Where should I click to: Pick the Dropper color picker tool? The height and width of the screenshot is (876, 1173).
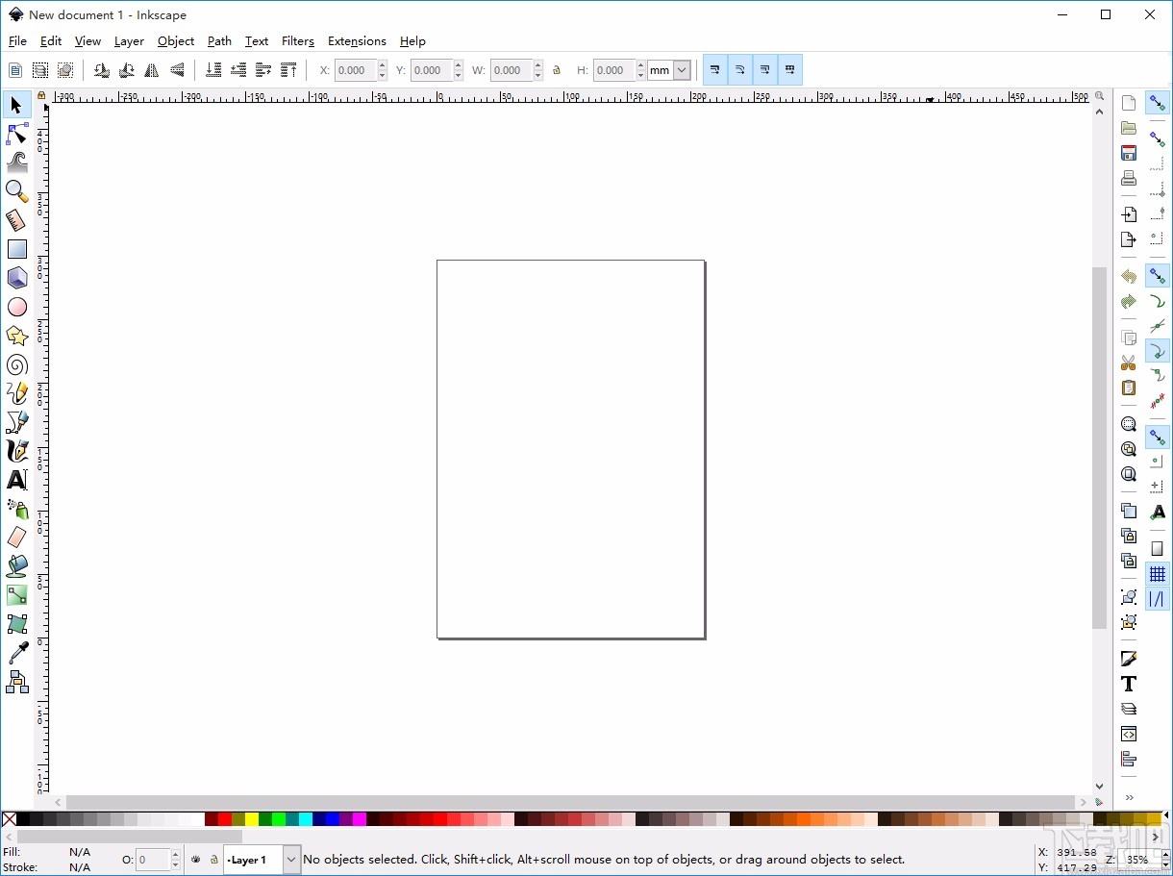pyautogui.click(x=16, y=653)
